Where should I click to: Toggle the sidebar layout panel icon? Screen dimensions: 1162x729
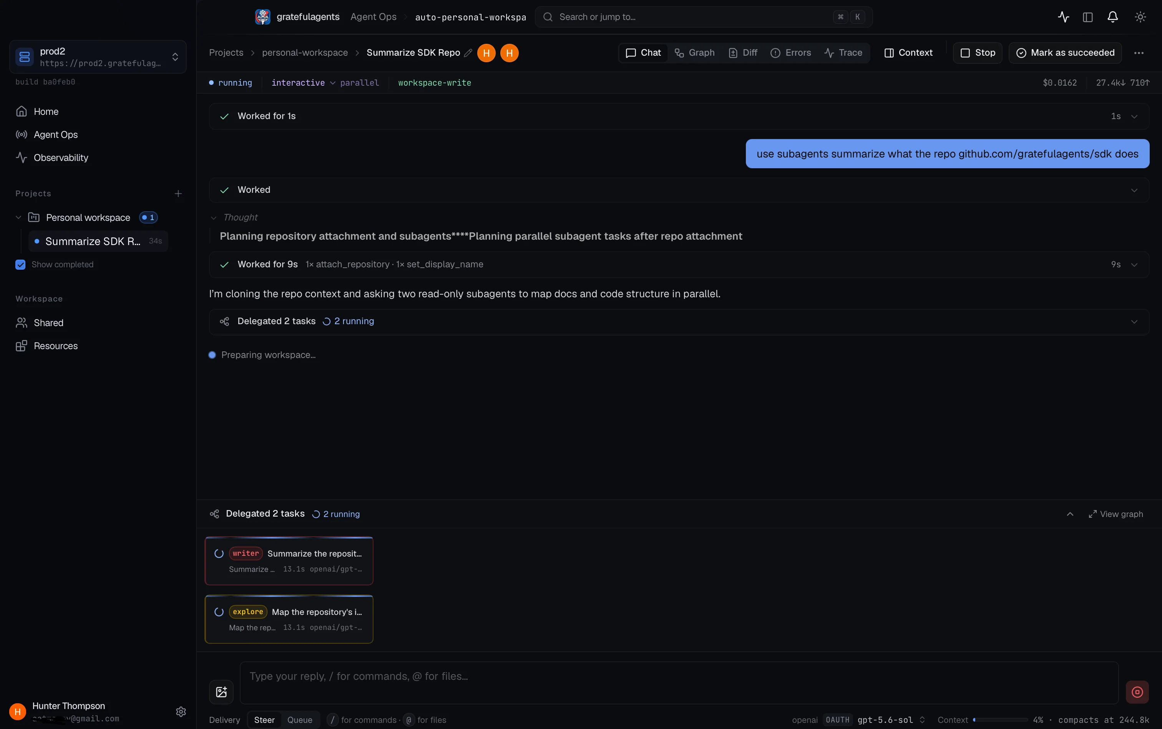pyautogui.click(x=1087, y=17)
